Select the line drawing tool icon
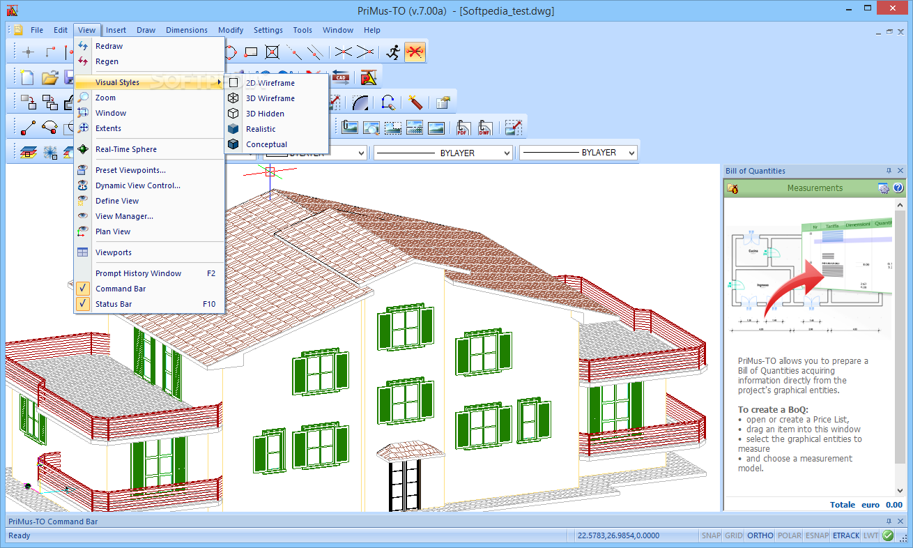The height and width of the screenshot is (548, 913). tap(28, 128)
